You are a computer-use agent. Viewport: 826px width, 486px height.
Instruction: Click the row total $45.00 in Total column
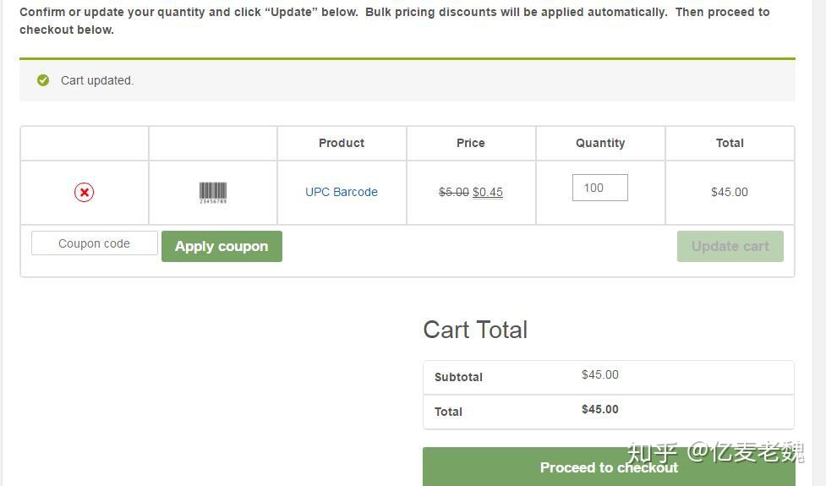pyautogui.click(x=730, y=192)
